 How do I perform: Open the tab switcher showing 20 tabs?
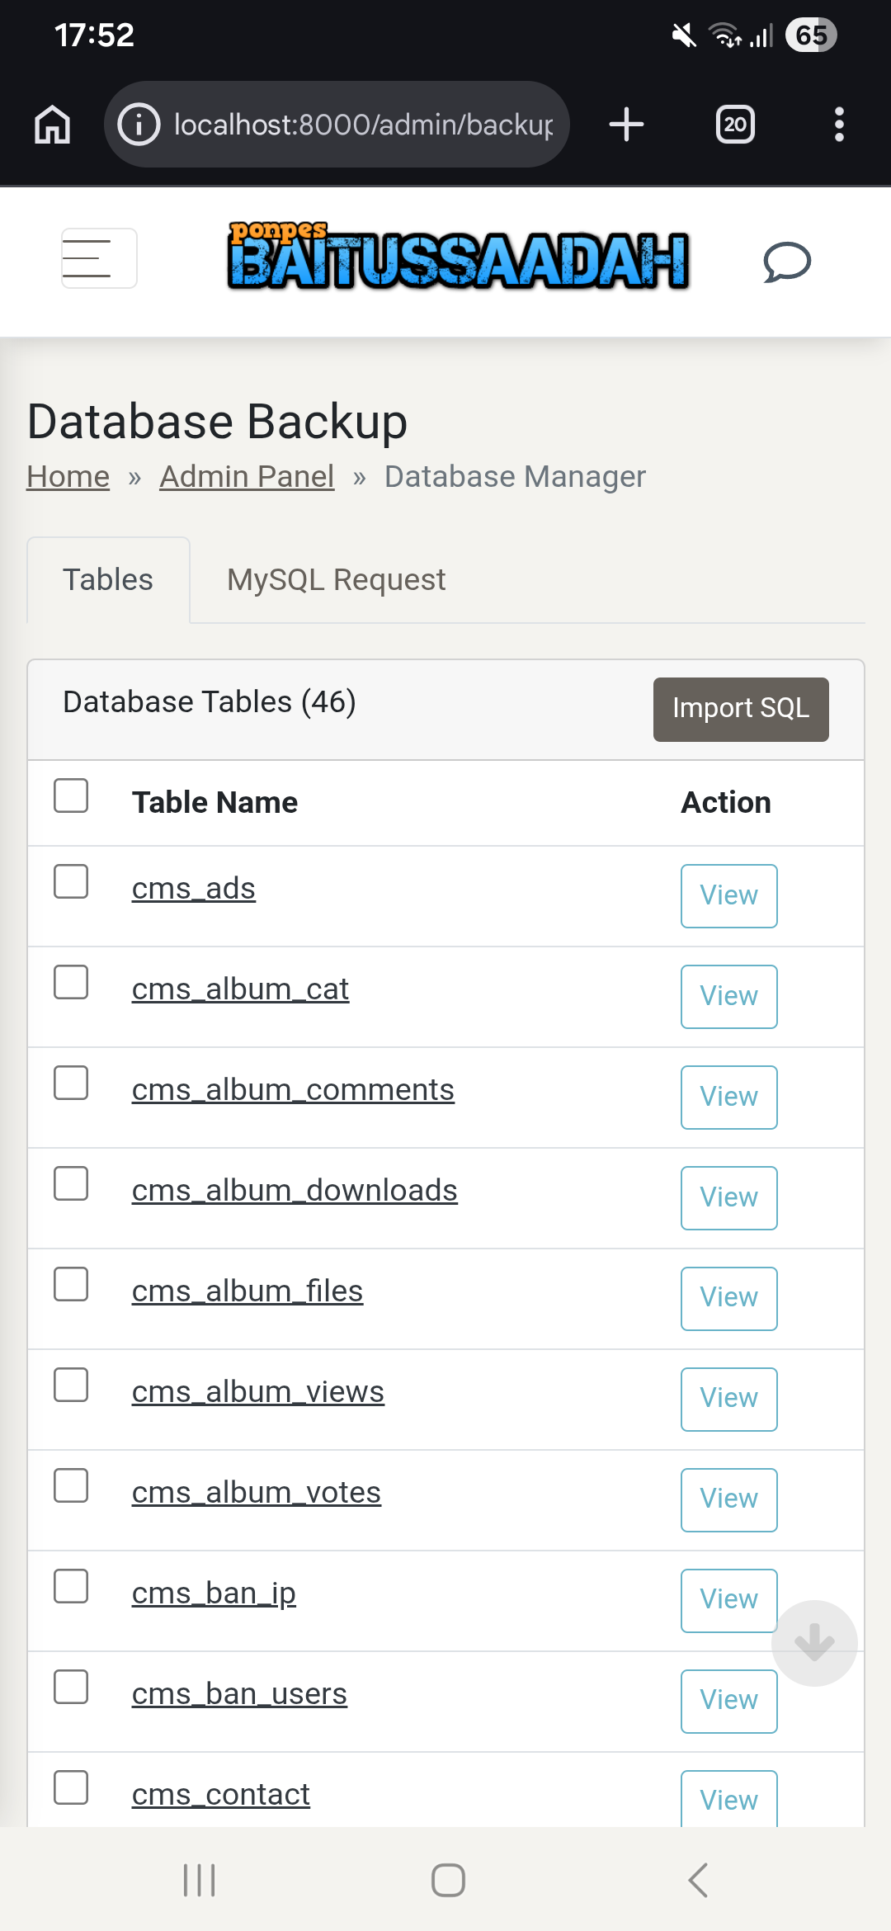(x=735, y=125)
